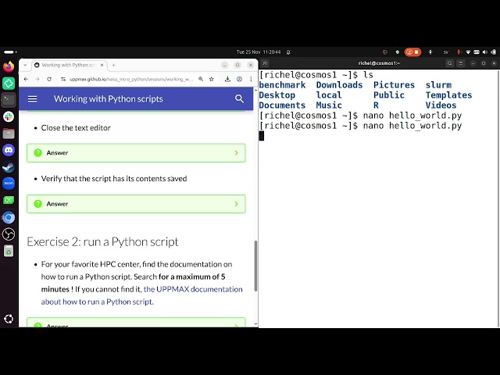Click the Activities workspace indicator
The image size is (500, 375).
tap(10, 52)
